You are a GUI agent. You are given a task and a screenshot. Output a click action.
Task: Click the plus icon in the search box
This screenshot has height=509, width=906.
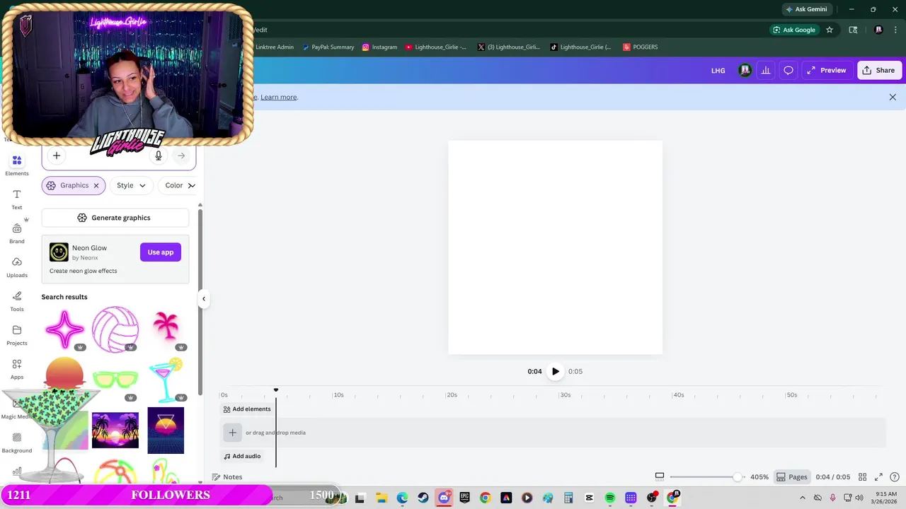pyautogui.click(x=57, y=156)
